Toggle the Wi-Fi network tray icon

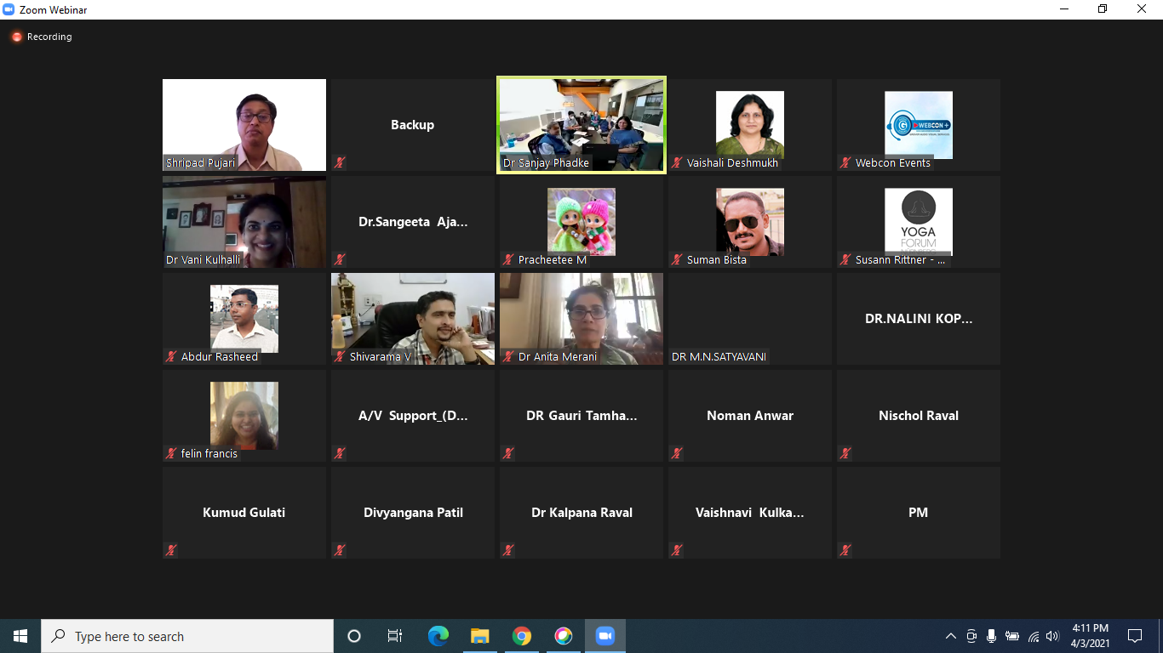coord(1033,636)
